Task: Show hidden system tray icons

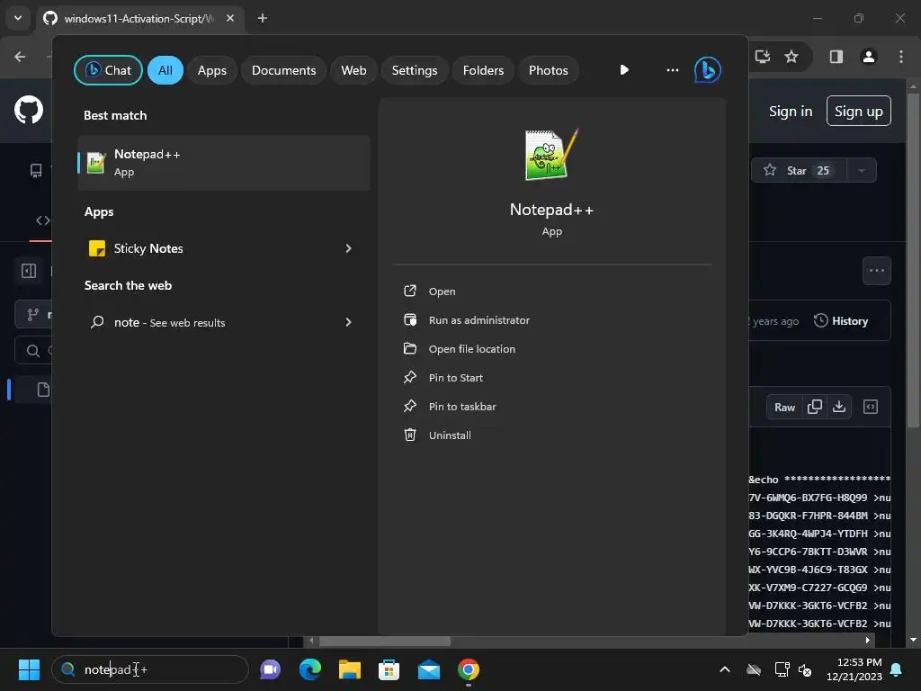Action: 725,669
